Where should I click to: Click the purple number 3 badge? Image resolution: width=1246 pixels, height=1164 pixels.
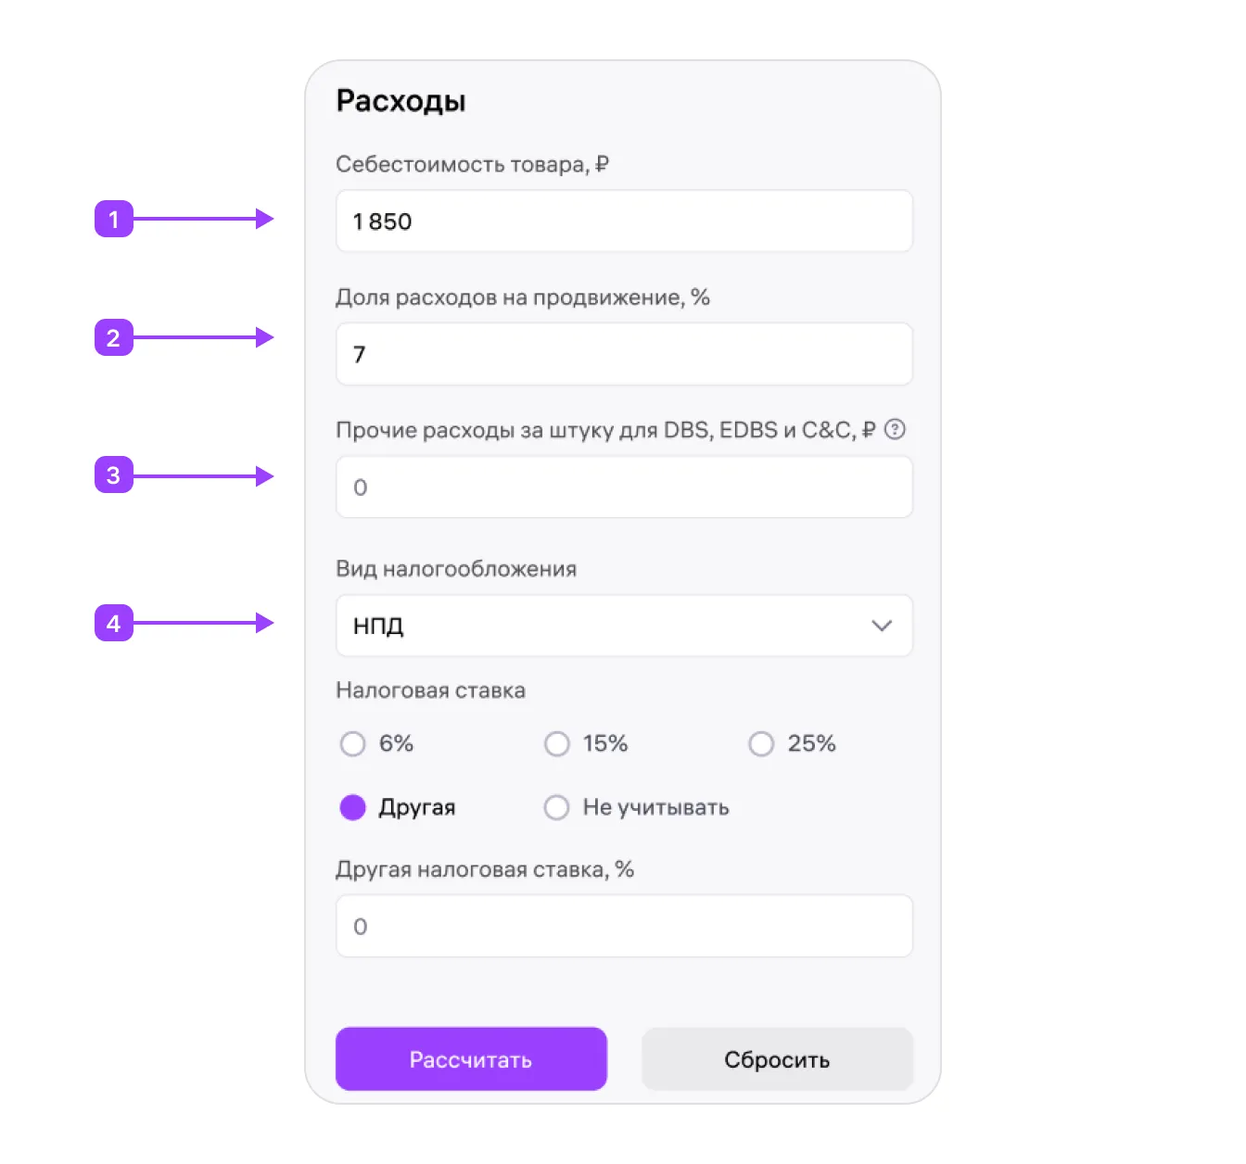pyautogui.click(x=114, y=475)
